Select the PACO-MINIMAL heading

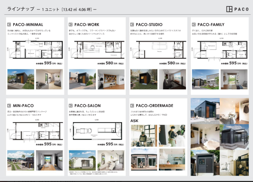click(28, 24)
